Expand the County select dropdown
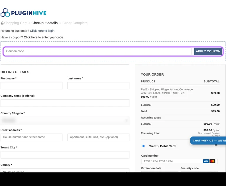This screenshot has height=186, width=226. [65, 171]
